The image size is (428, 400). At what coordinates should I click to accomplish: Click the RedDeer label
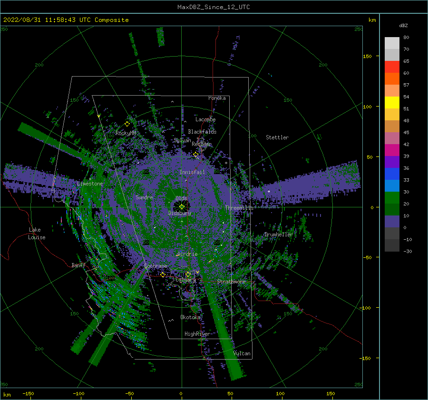click(x=202, y=144)
